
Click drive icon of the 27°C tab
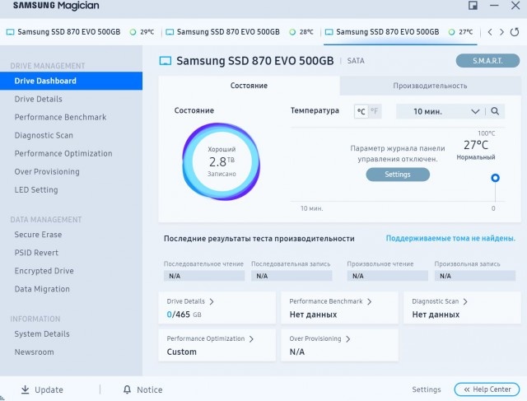tap(329, 32)
